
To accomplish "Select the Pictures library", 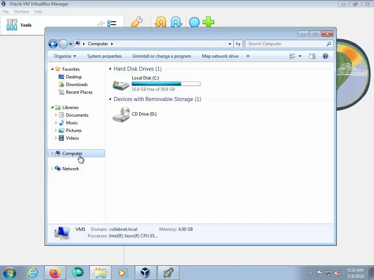I will [74, 131].
